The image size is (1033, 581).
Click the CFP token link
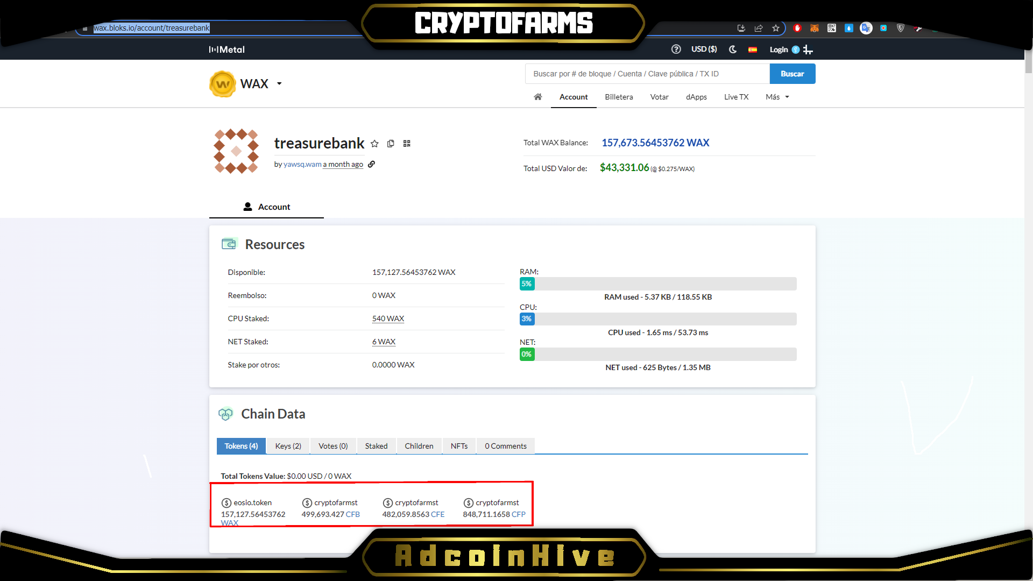coord(519,514)
